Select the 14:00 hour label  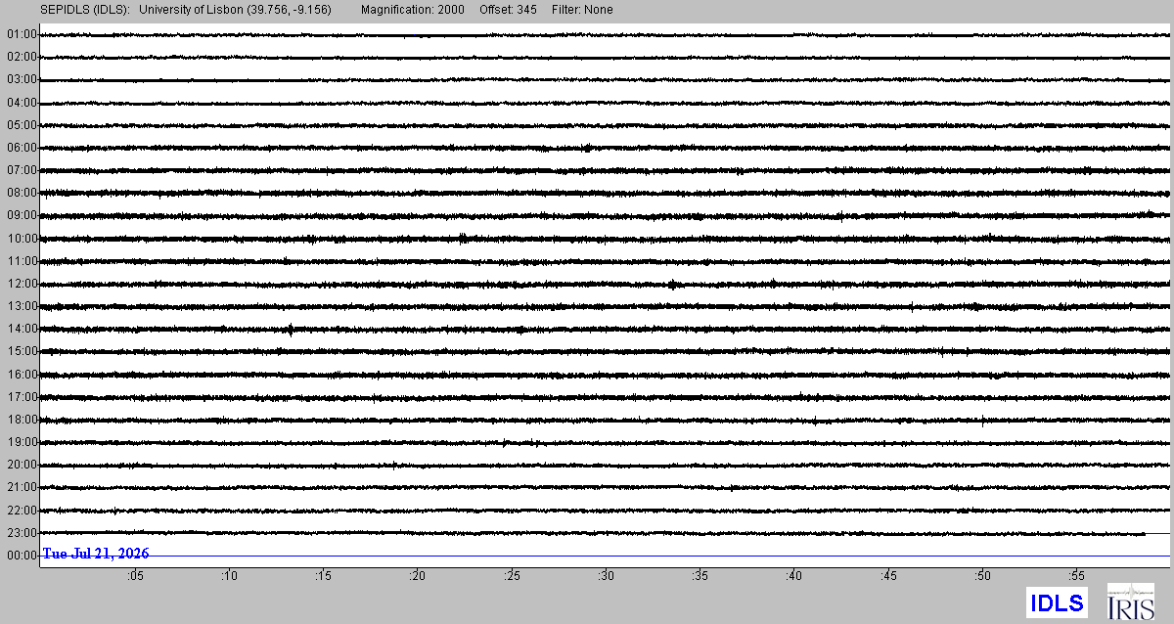[x=22, y=329]
